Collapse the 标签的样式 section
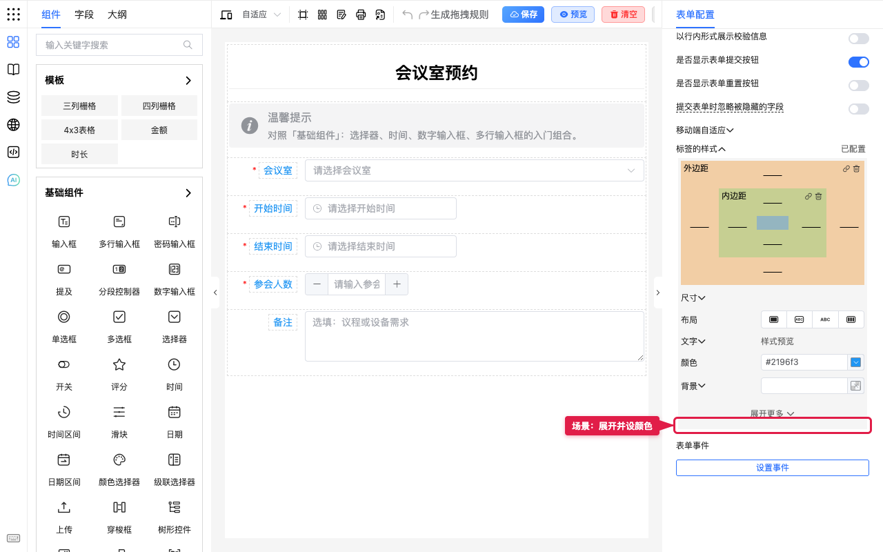Screen dimensions: 883x552 (701, 149)
